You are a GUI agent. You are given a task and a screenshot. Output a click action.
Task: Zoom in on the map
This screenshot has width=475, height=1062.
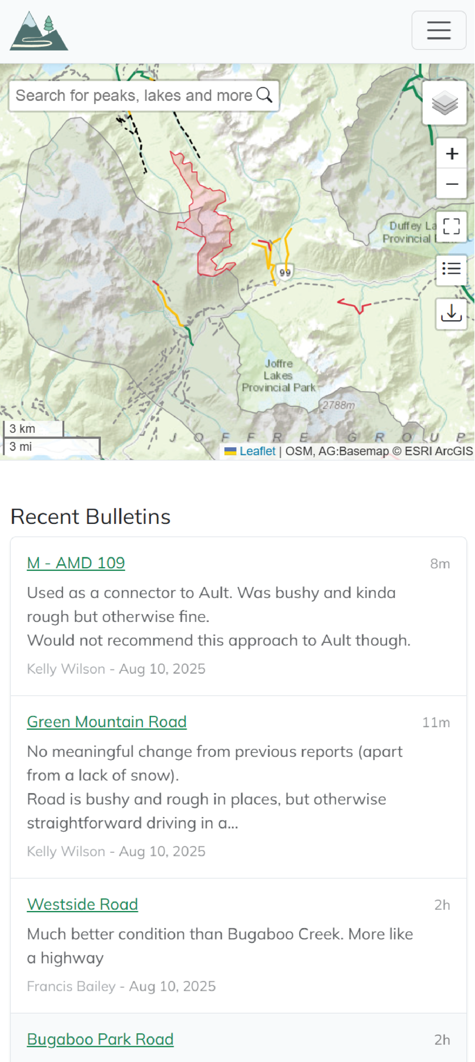[451, 153]
